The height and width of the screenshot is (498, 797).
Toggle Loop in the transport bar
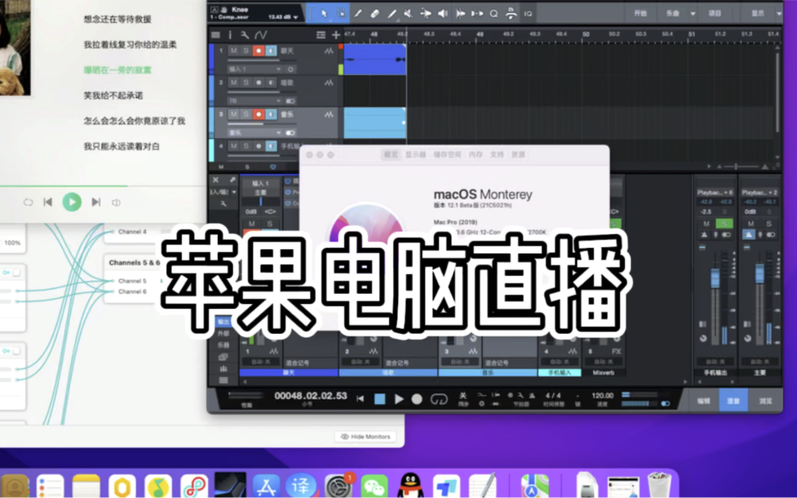point(439,399)
